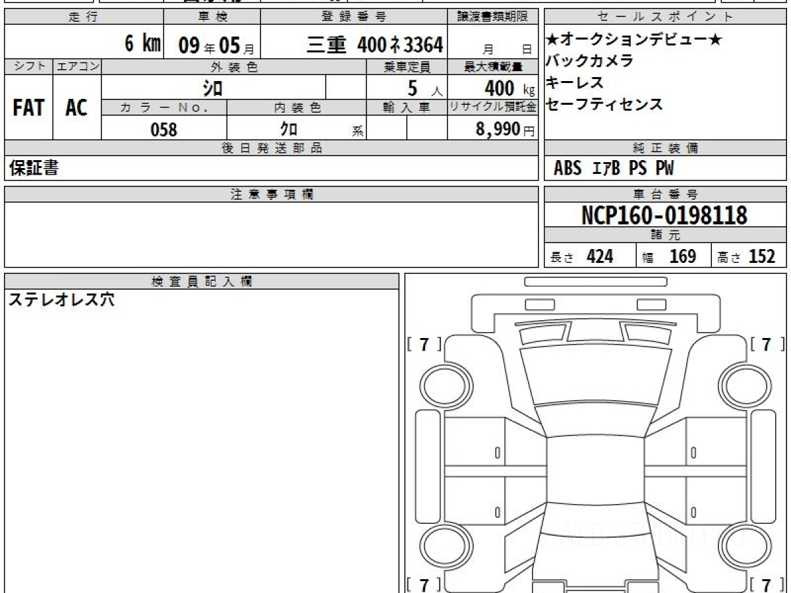Click the 注意事項欄 header bar
This screenshot has width=791, height=593.
272,194
